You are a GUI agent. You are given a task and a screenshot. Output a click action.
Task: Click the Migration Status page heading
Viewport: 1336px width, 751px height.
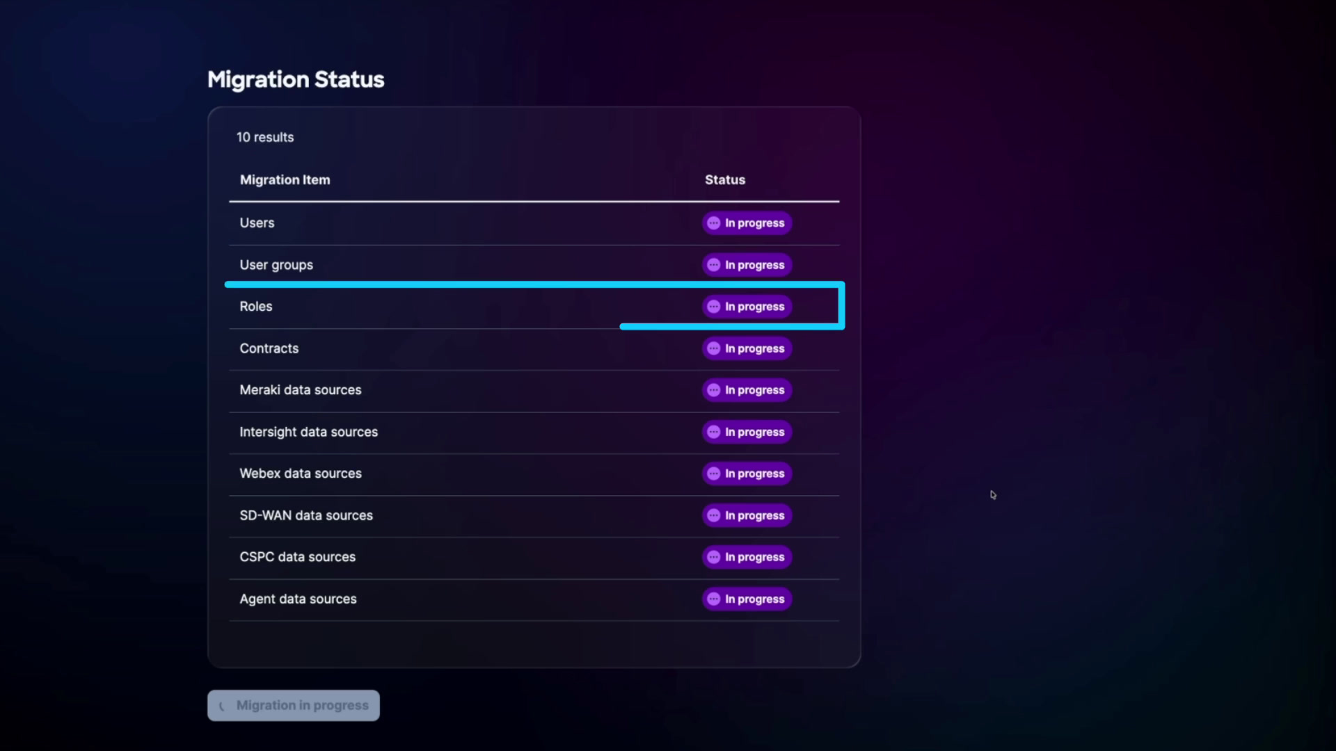click(x=296, y=79)
